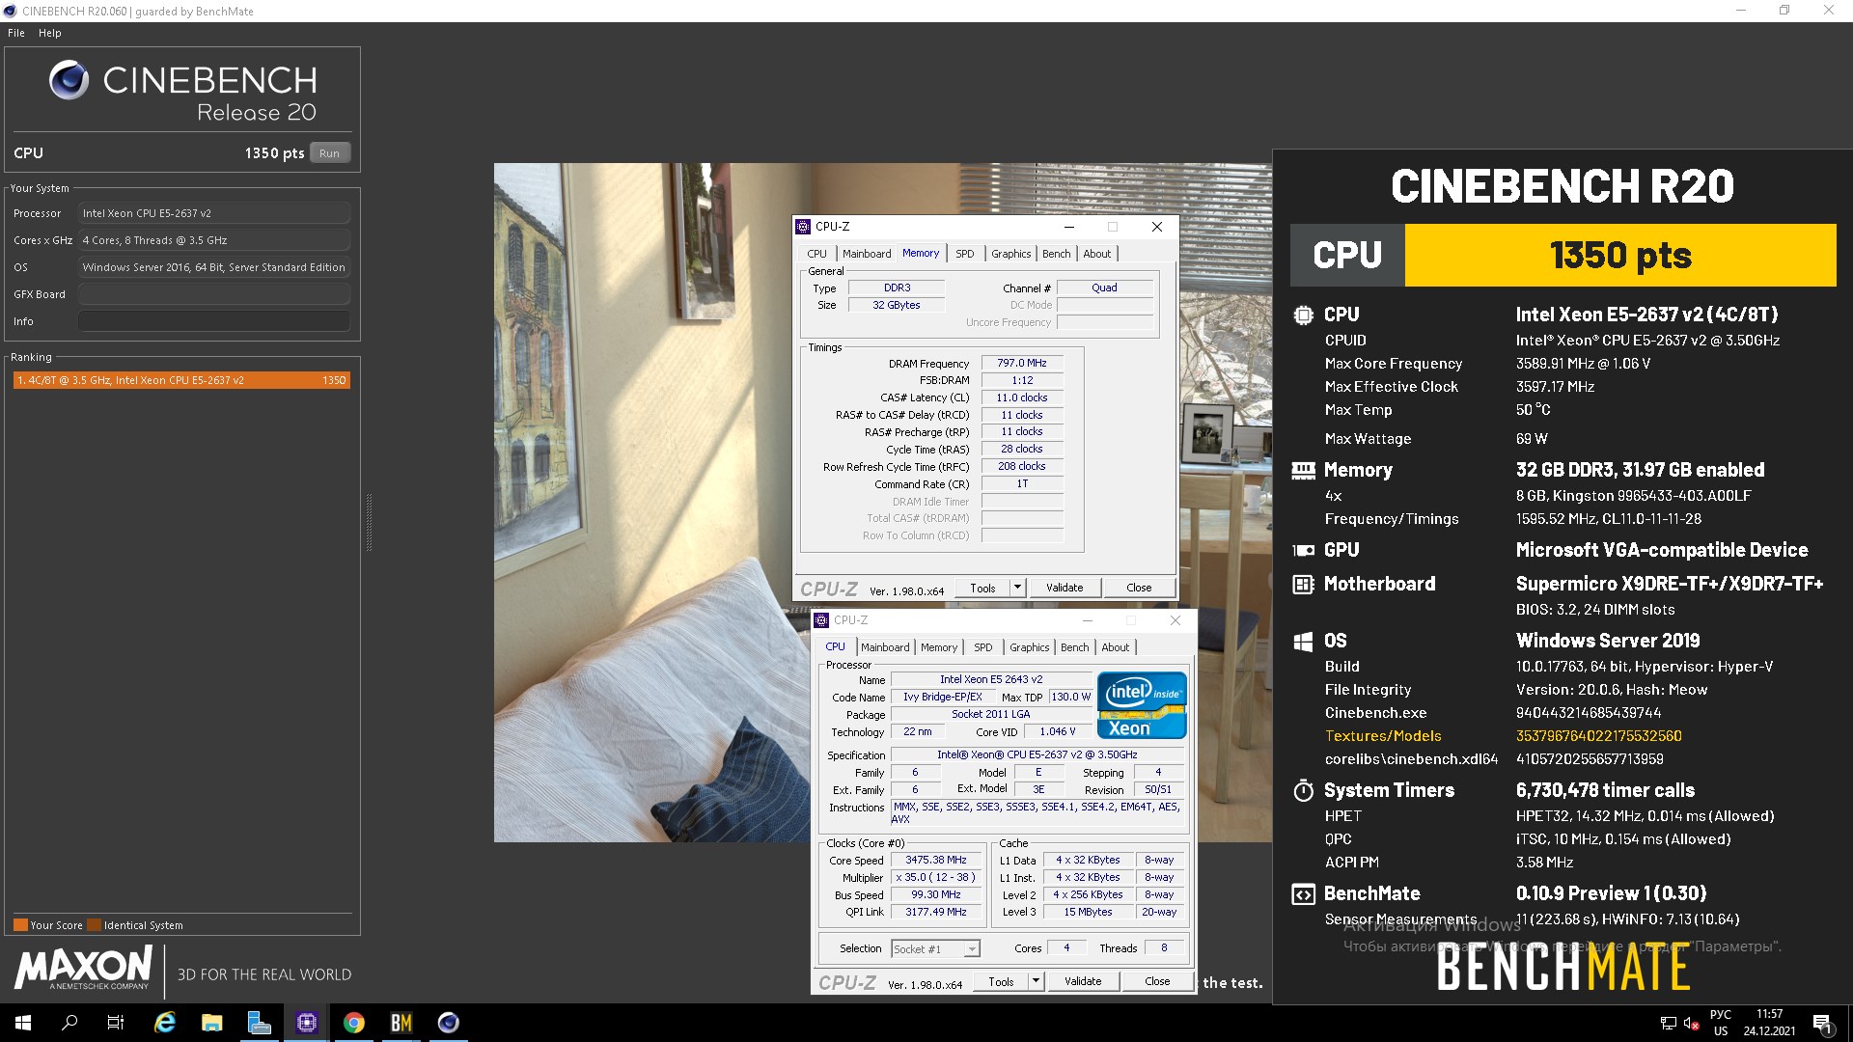This screenshot has height=1042, width=1853.
Task: Click the yellow 1350 pts score banner
Action: 1620,256
